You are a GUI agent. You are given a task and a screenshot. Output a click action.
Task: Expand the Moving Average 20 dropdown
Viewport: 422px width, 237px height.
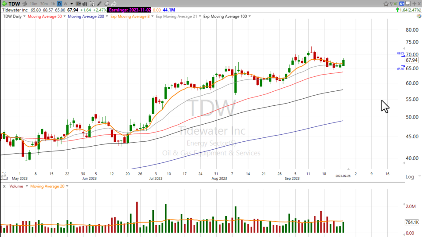tap(67, 186)
